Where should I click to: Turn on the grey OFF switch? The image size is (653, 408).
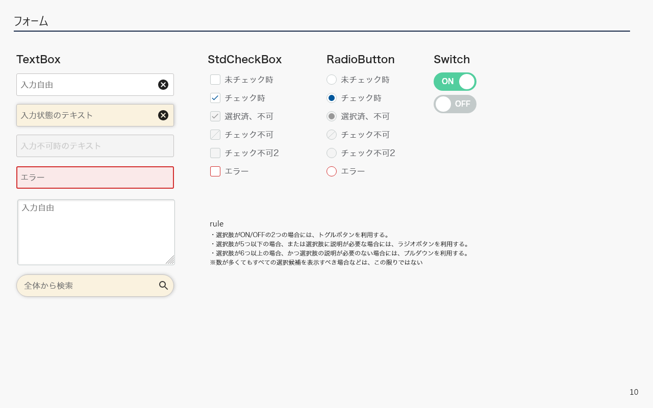pos(455,104)
